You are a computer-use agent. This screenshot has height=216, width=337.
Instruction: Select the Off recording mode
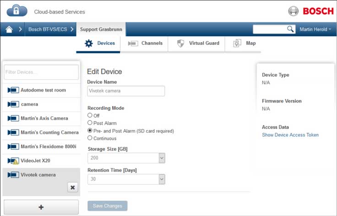[x=90, y=116]
